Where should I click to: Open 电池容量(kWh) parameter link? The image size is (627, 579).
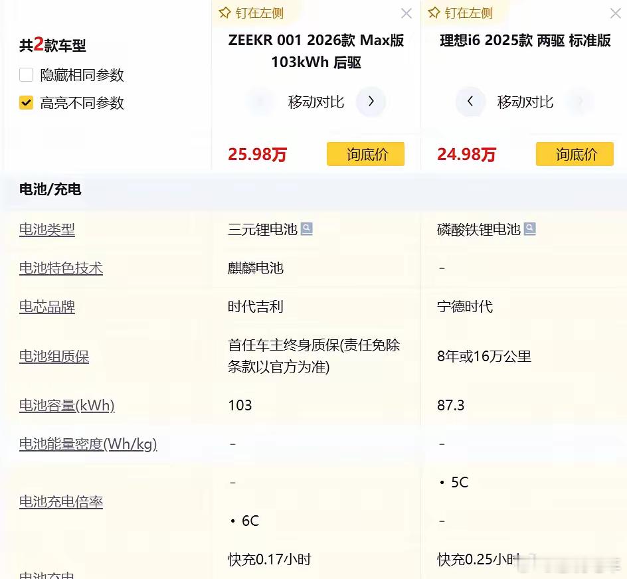point(67,406)
